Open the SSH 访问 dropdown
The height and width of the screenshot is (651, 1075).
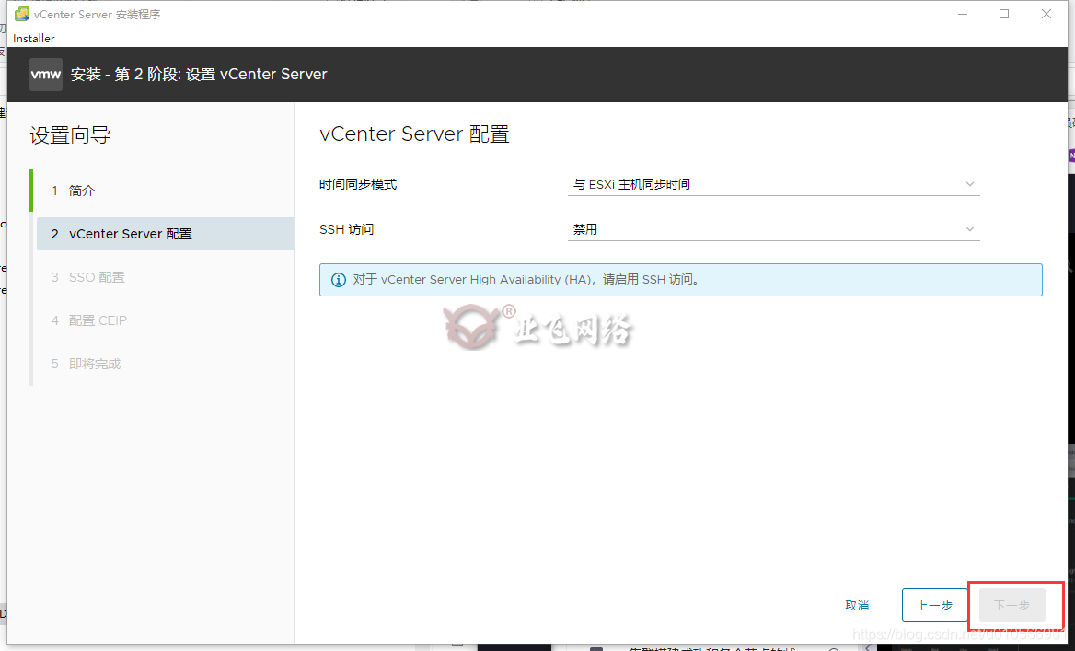(773, 229)
